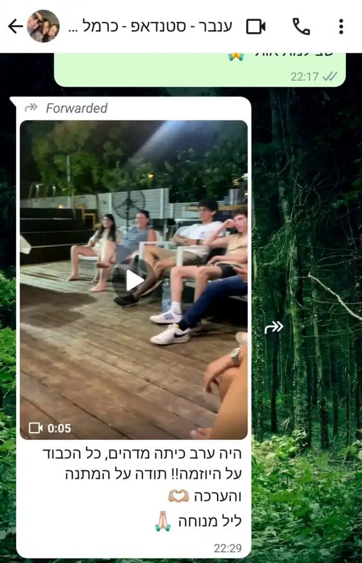Start a video call with camera icon
This screenshot has height=563, width=362.
tap(256, 27)
